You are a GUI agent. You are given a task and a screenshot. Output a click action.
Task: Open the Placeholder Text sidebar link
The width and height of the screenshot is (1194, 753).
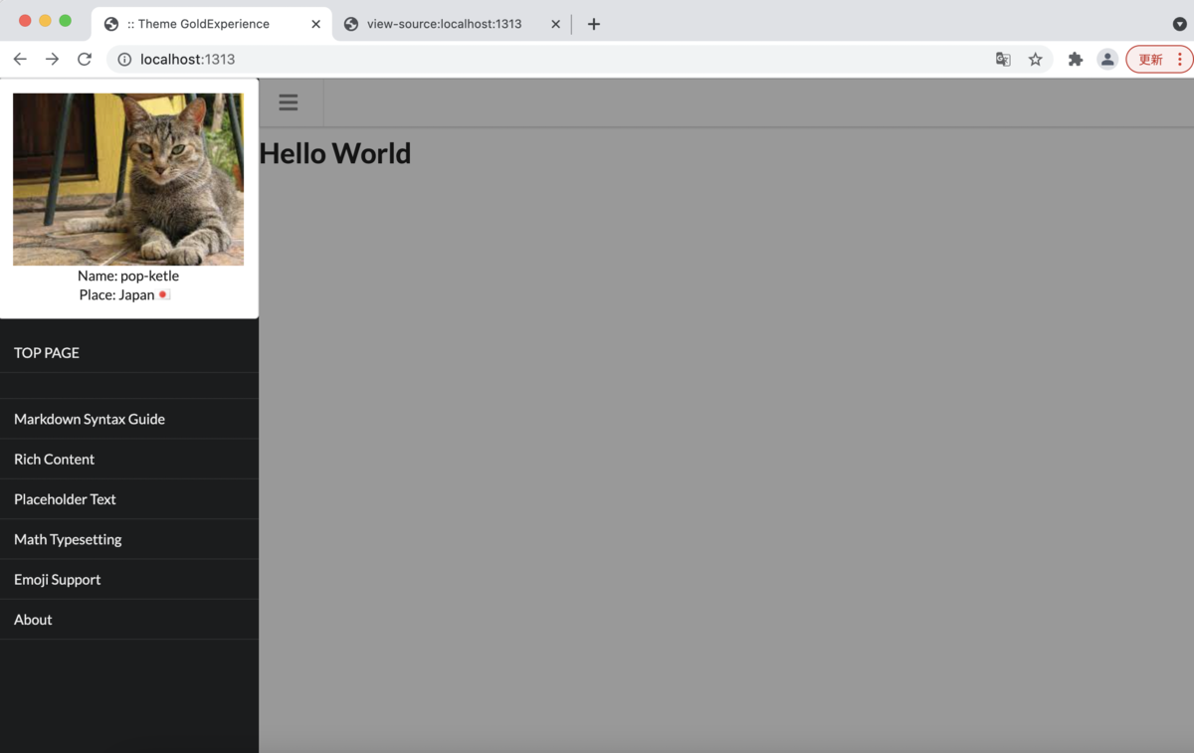(129, 499)
